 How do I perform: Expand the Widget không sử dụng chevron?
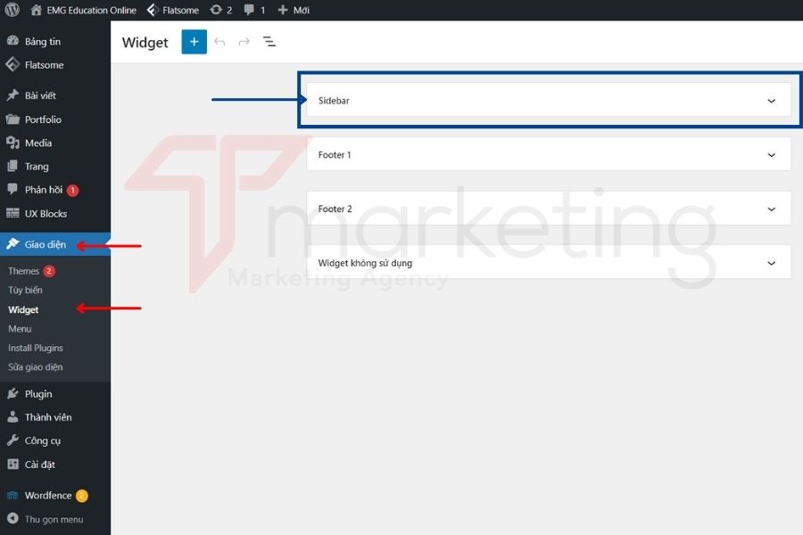click(771, 264)
